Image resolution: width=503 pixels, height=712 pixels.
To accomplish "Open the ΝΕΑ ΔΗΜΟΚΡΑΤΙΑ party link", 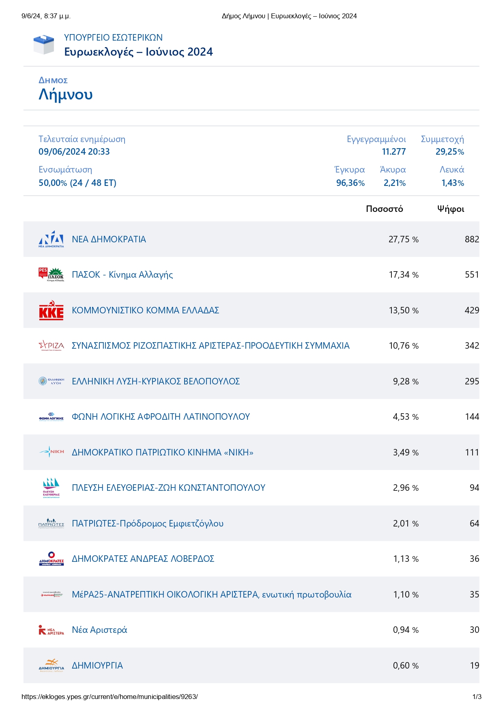I will (x=109, y=239).
